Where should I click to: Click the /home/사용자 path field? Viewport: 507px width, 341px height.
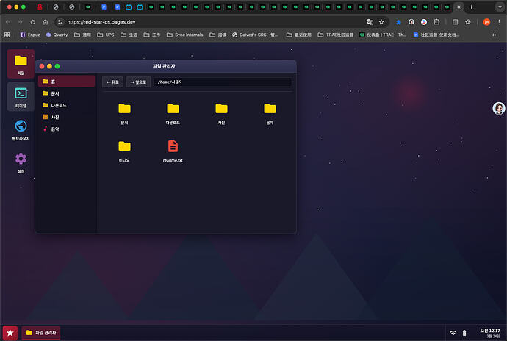click(x=223, y=82)
